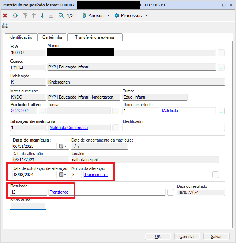Image resolution: width=236 pixels, height=243 pixels.
Task: Click the printer icon
Action: click(x=5, y=25)
